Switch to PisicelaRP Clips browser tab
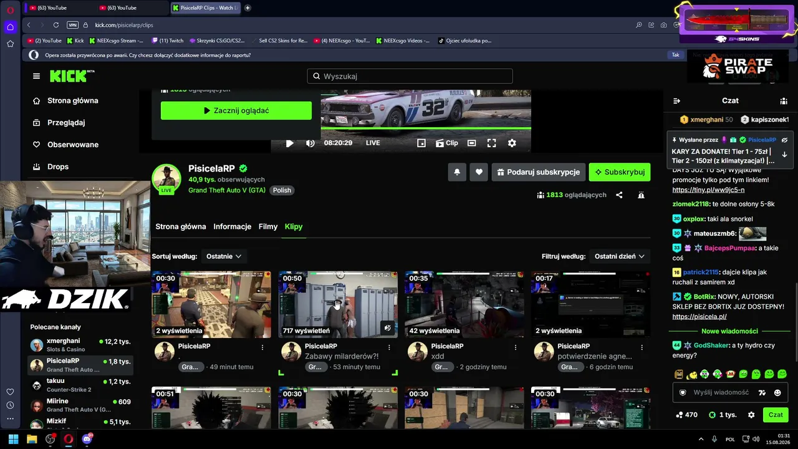The image size is (798, 449). pos(205,8)
